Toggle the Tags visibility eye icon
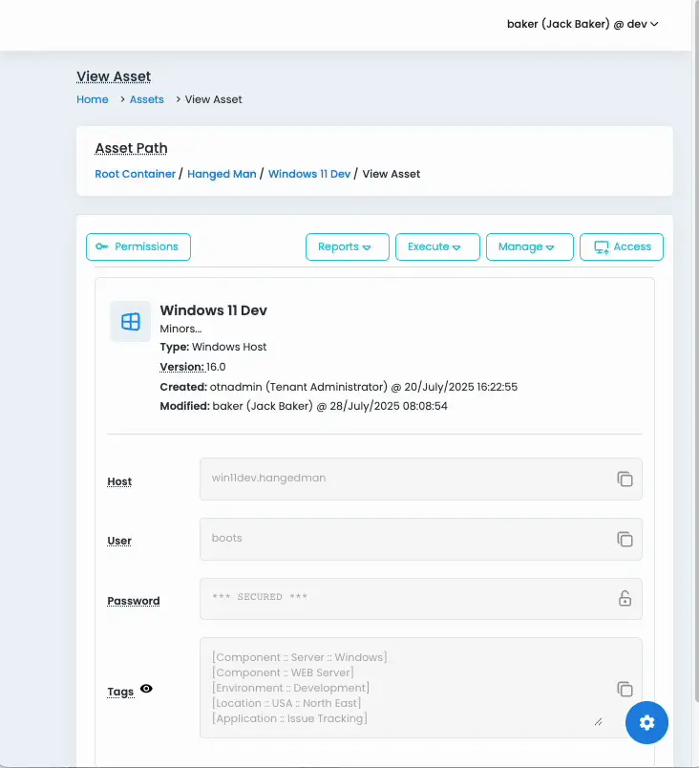 click(x=146, y=689)
